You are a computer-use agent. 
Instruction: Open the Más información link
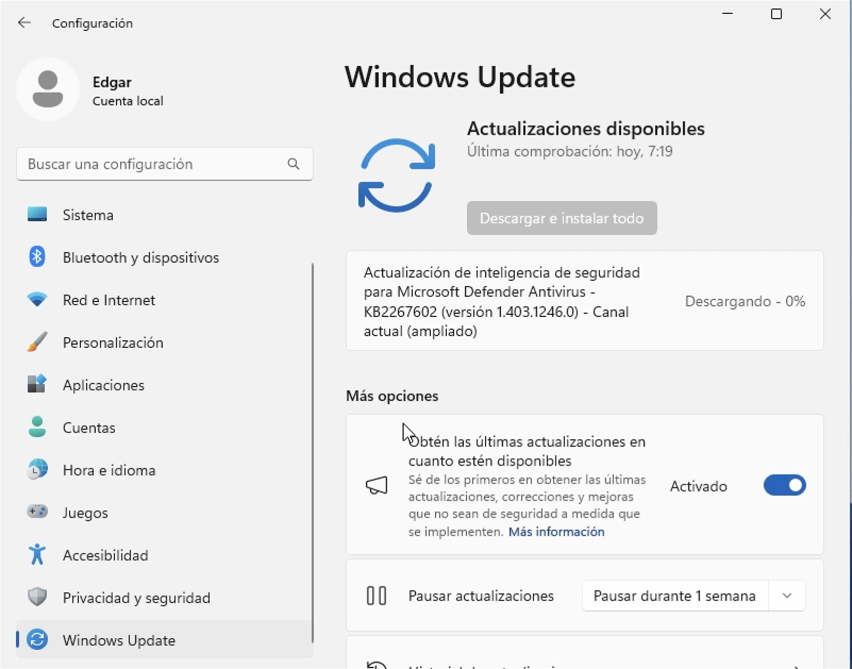pos(556,532)
